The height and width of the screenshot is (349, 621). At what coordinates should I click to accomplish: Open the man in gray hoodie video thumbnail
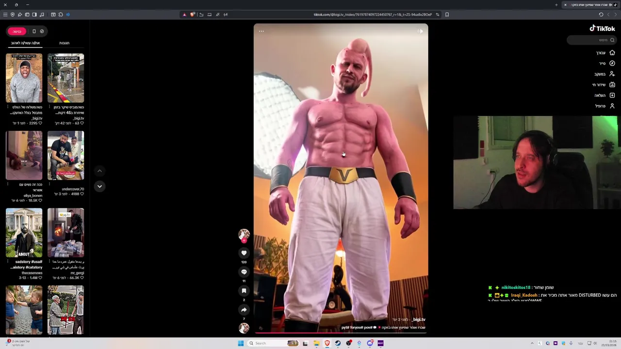coord(24,78)
